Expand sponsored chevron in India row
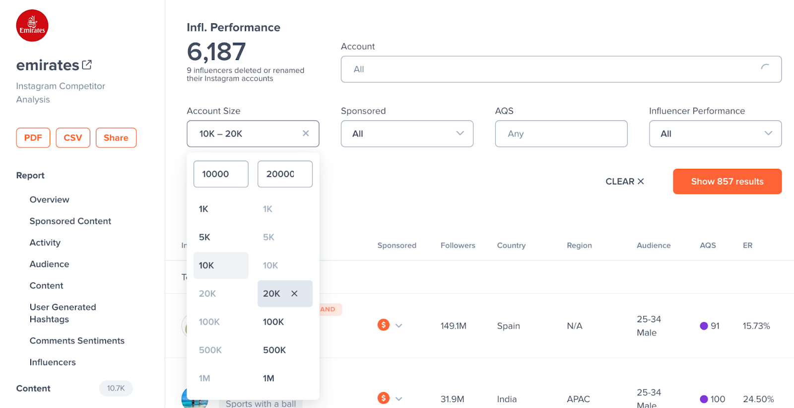The width and height of the screenshot is (794, 408). [x=398, y=399]
